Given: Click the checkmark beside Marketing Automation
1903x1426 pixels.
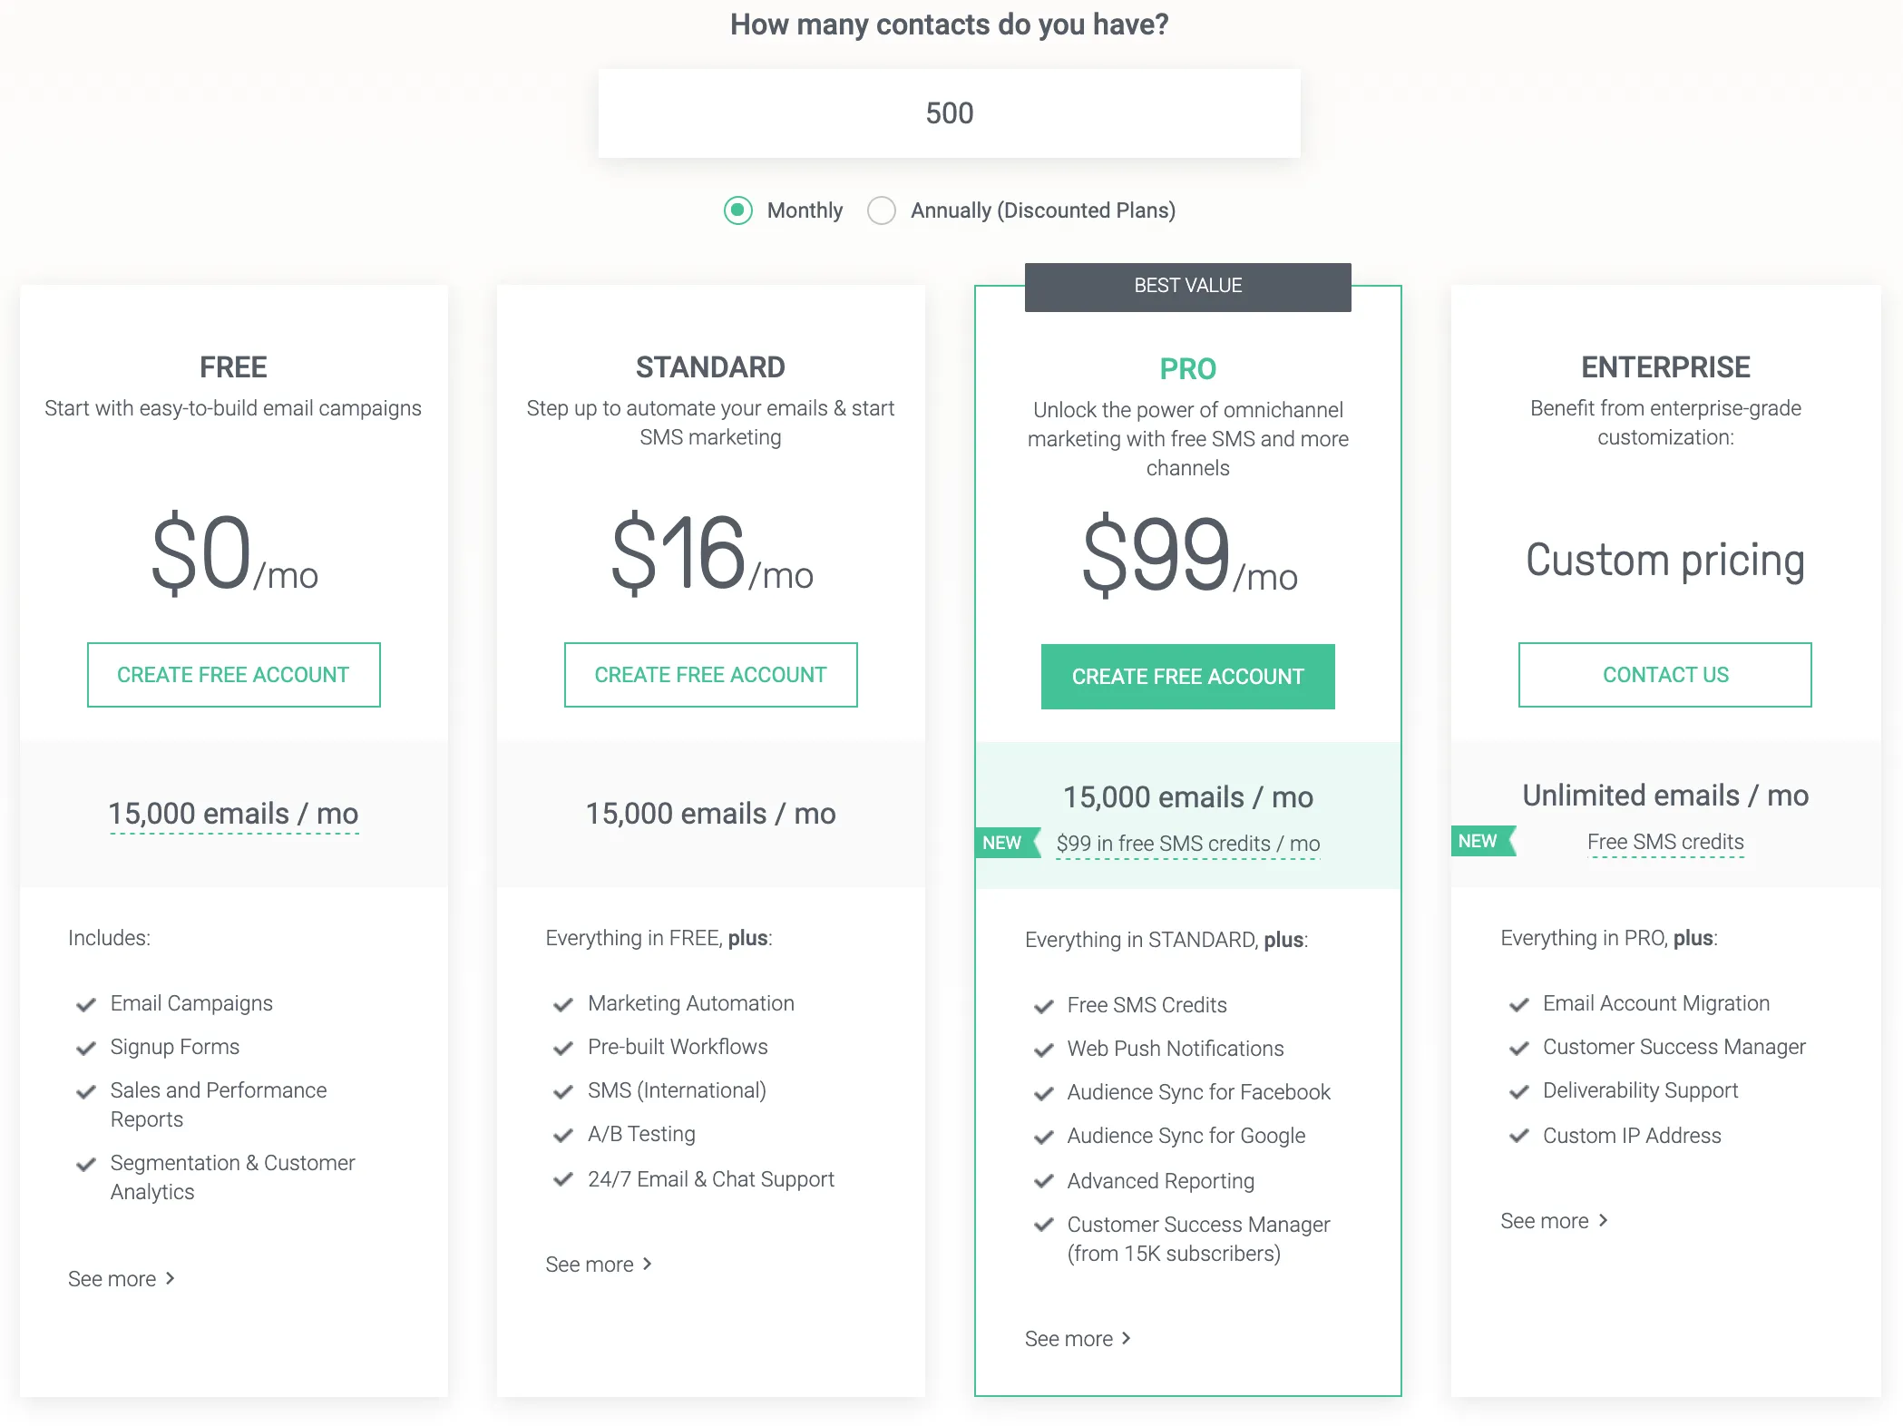Looking at the screenshot, I should 563,1004.
